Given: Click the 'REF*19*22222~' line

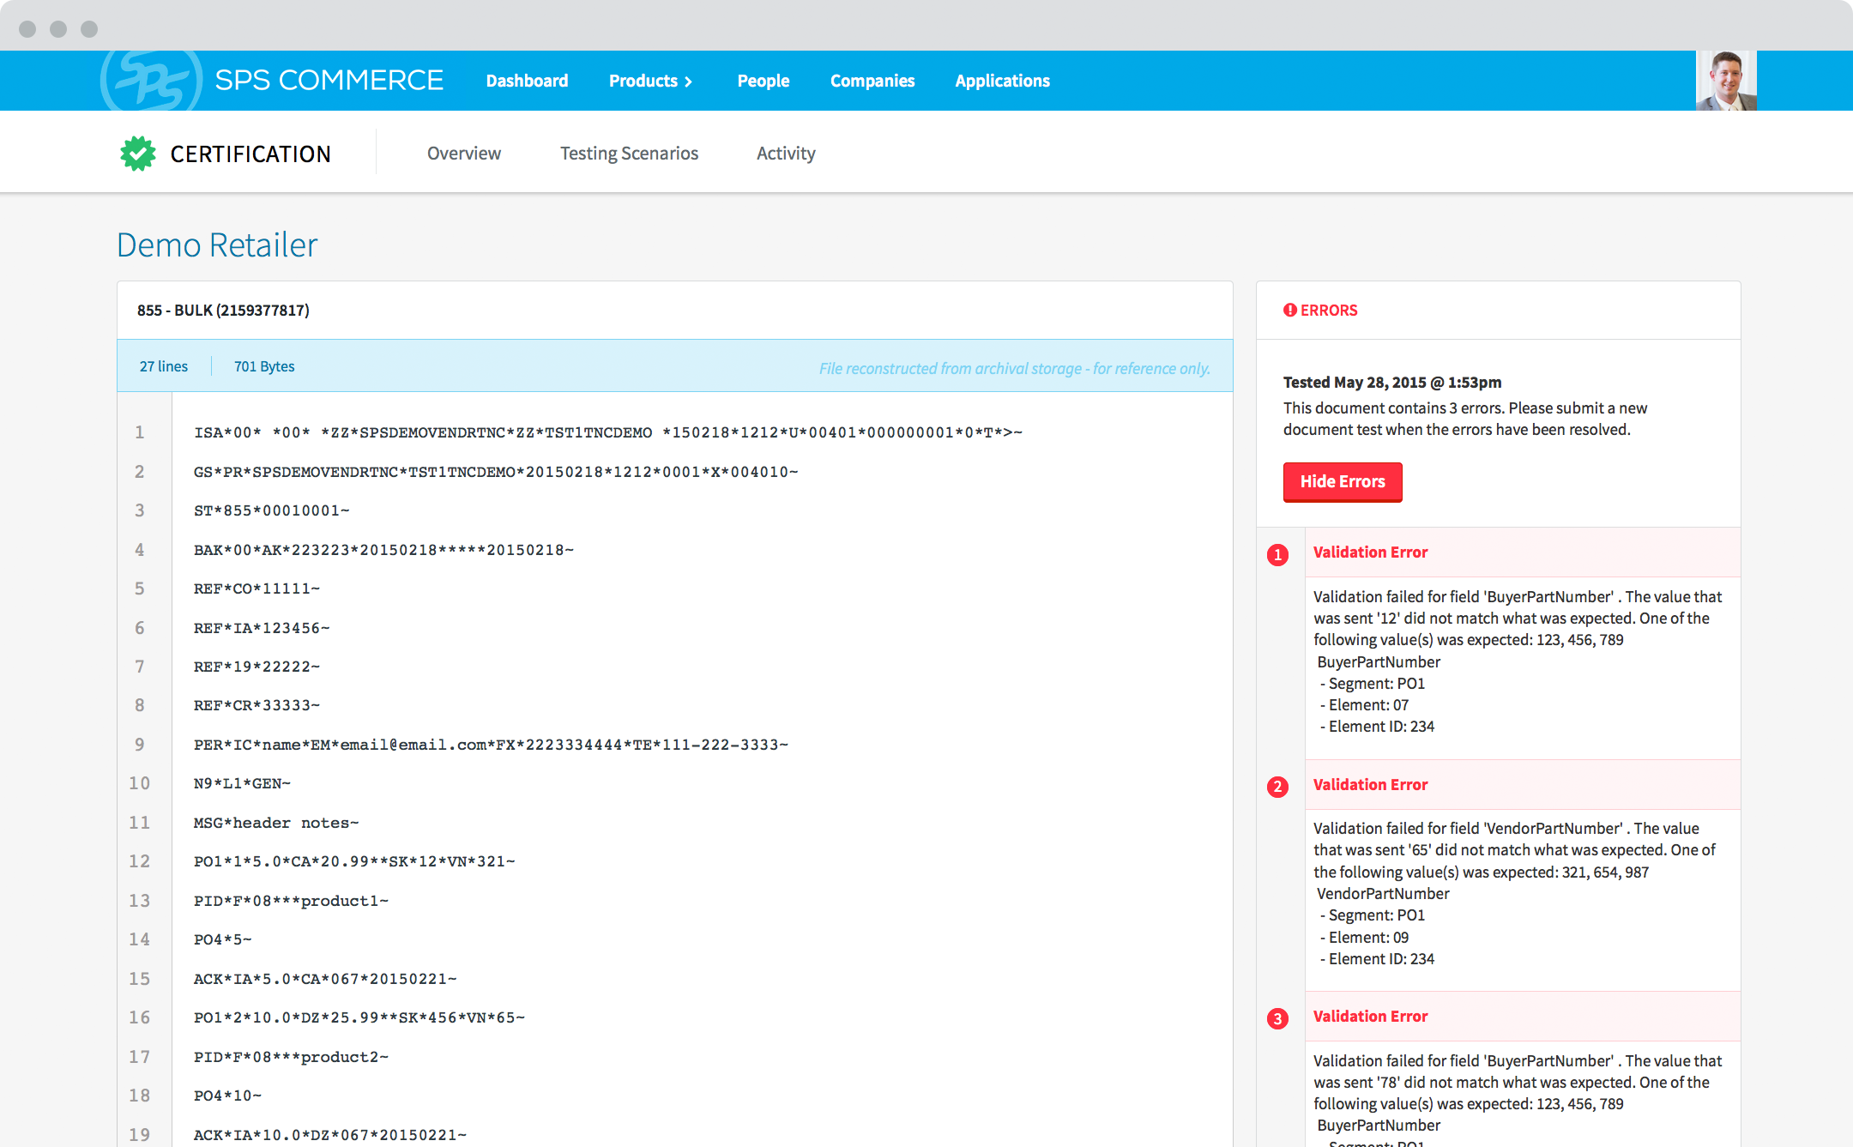Looking at the screenshot, I should (257, 667).
